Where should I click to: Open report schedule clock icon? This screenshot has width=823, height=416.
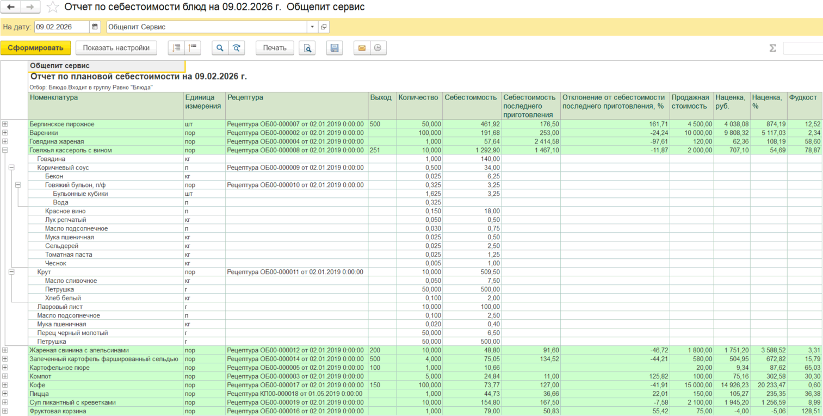tap(378, 48)
